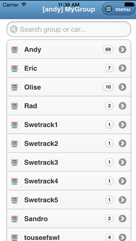The width and height of the screenshot is (136, 241).
Task: Click the search magnifier icon
Action: [x=14, y=29]
